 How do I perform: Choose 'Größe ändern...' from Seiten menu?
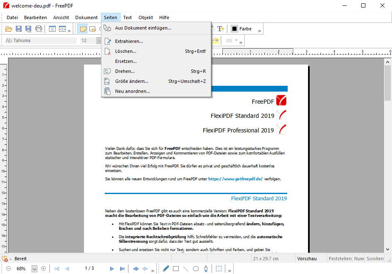[156, 81]
